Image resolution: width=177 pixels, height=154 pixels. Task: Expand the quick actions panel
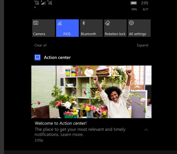coord(142,45)
